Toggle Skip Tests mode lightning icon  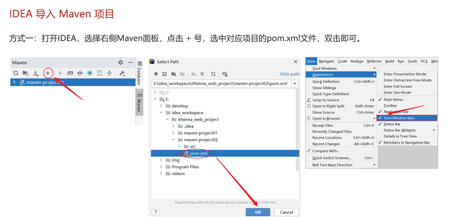90,73
